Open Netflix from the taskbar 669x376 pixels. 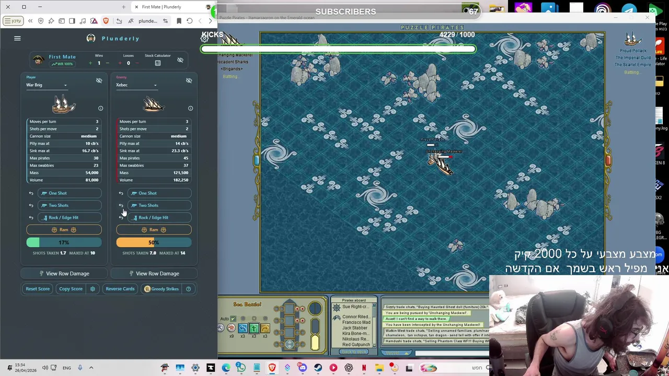(364, 368)
